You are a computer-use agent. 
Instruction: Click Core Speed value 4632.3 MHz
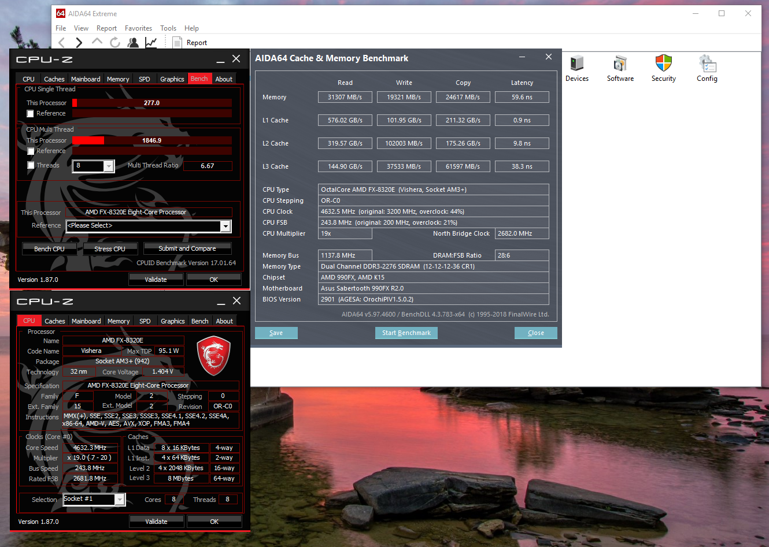click(x=90, y=448)
